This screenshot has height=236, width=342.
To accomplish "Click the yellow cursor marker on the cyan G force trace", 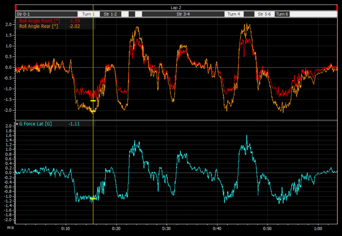I will (x=93, y=199).
